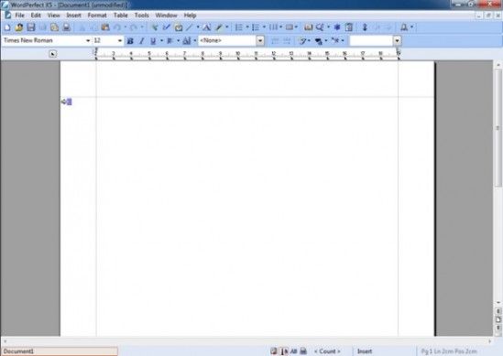
Task: Click the Document1 tab in the application bar
Action: 60,351
